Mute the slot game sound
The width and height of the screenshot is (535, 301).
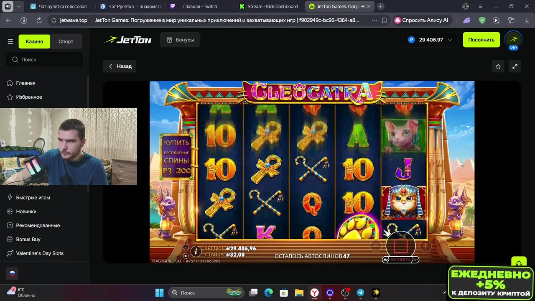click(186, 255)
